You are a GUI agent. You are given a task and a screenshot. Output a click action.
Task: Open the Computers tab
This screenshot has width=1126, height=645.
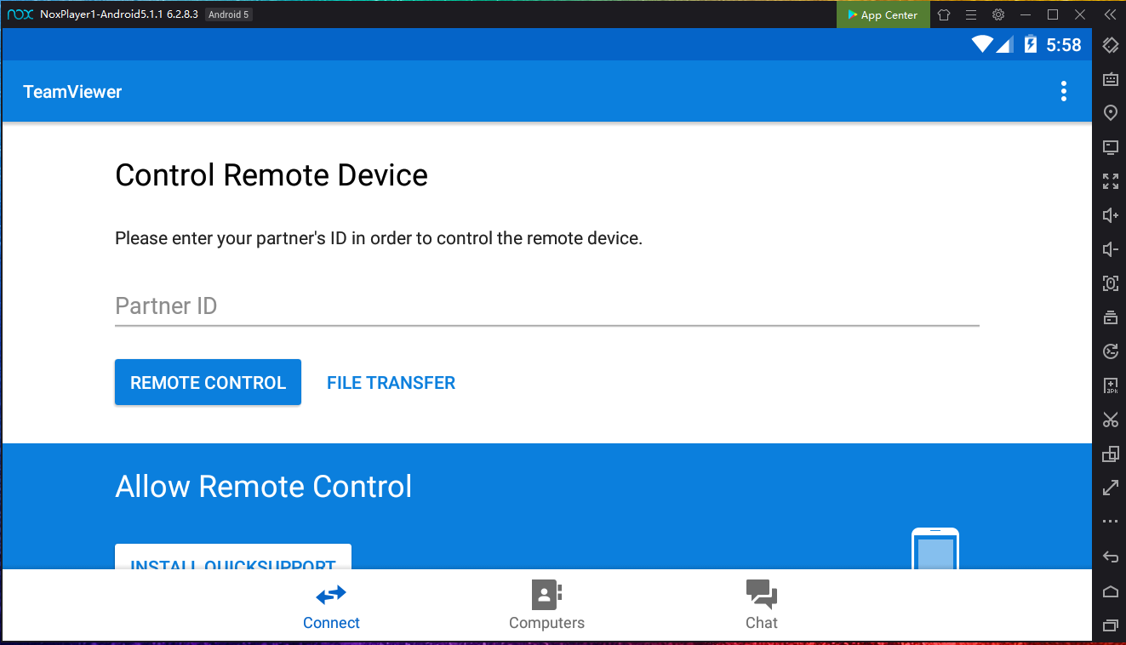(546, 606)
